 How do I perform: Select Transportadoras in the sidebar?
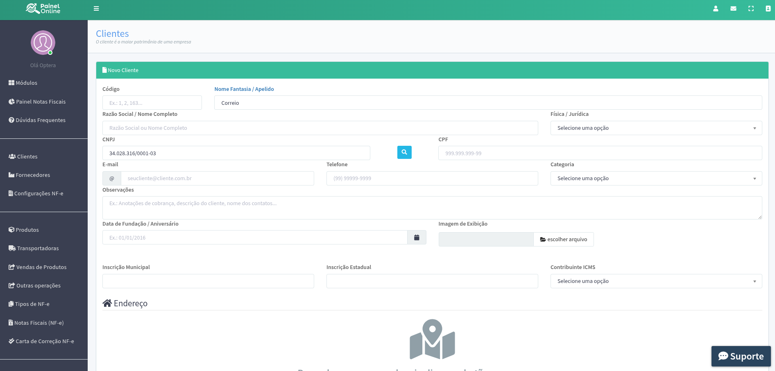(x=38, y=248)
